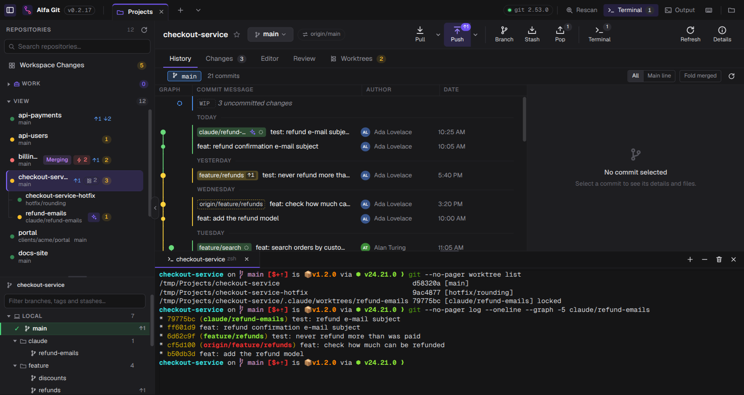Reload the repositories list icon
The height and width of the screenshot is (395, 744).
click(x=144, y=30)
